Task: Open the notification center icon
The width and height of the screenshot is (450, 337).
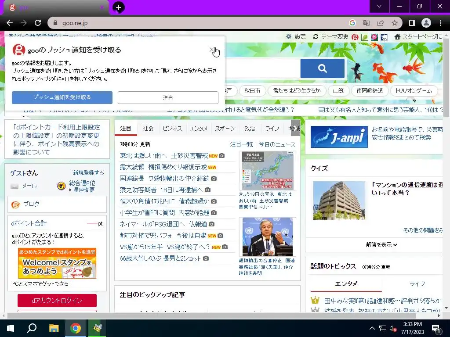Action: [436, 329]
